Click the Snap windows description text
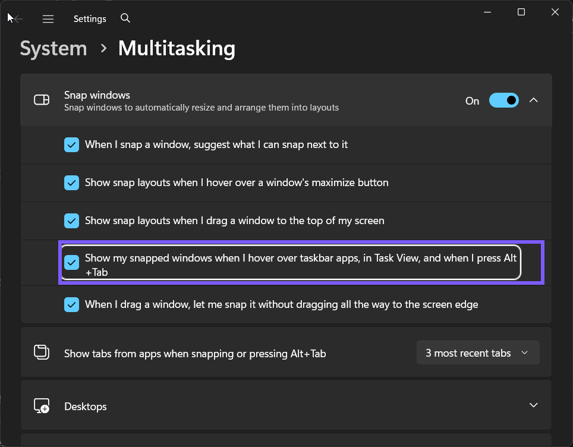573x447 pixels. (x=202, y=108)
